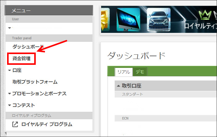The height and width of the screenshot is (137, 217).
Task: Open the user dropdown arrow under User
Action: (10, 28)
